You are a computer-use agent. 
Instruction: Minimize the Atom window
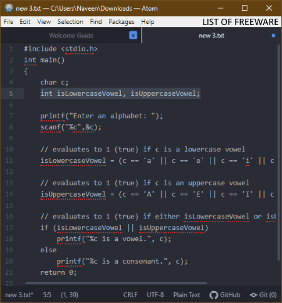221,8
